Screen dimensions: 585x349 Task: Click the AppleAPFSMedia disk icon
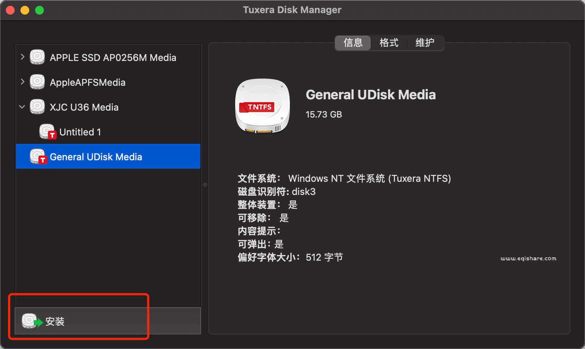(37, 82)
